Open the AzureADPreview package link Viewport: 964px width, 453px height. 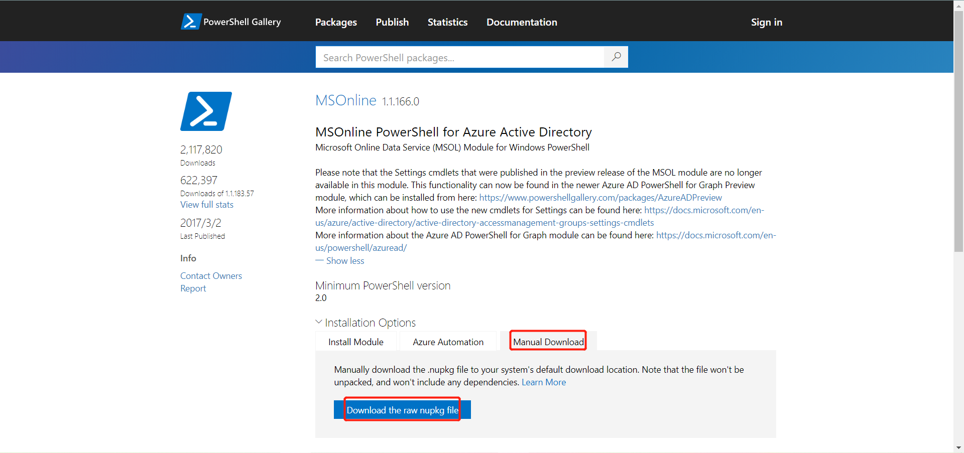pos(600,198)
